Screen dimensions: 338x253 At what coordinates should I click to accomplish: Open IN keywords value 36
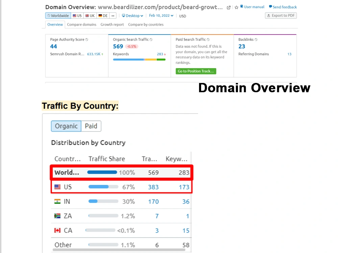click(x=186, y=202)
